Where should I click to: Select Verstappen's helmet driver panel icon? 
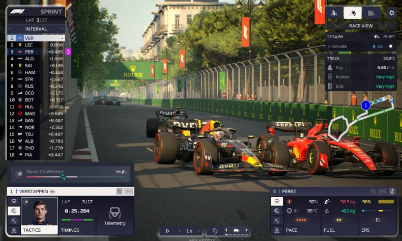(14, 211)
